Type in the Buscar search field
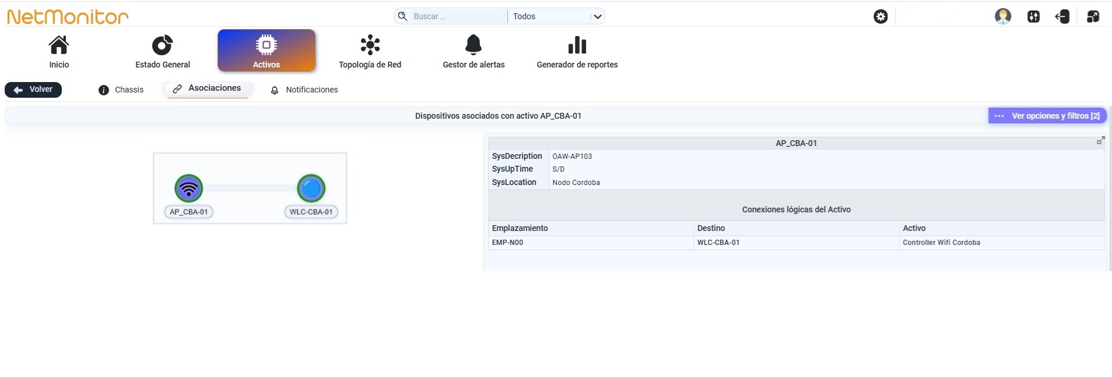Image resolution: width=1112 pixels, height=377 pixels. [x=459, y=16]
